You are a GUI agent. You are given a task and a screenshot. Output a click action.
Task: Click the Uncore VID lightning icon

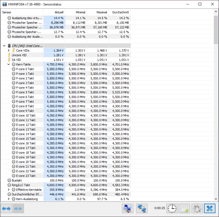pos(9,55)
